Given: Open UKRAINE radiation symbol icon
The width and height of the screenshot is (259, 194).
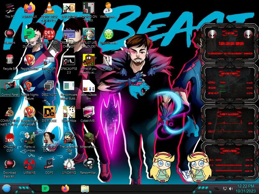Looking at the screenshot, I should tap(29, 167).
